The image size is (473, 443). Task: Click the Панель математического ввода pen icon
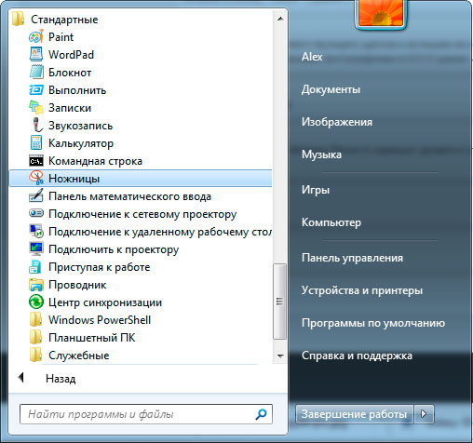point(36,196)
